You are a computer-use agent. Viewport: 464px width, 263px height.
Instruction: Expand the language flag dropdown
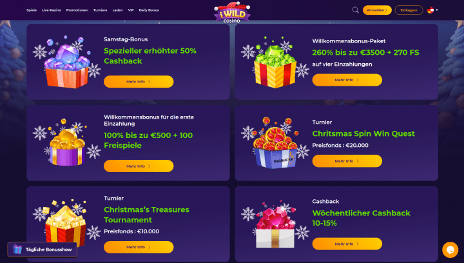click(x=432, y=10)
